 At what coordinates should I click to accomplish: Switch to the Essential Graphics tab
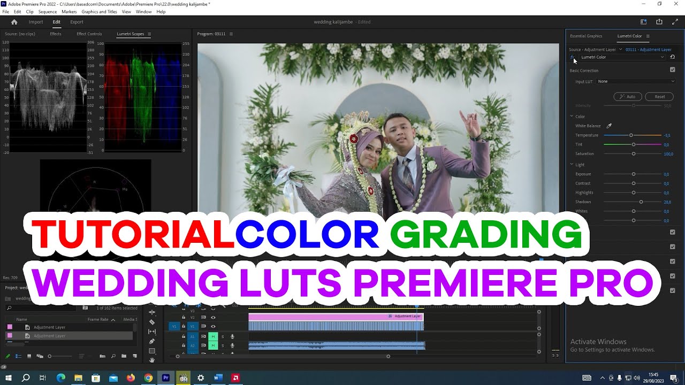pos(586,36)
